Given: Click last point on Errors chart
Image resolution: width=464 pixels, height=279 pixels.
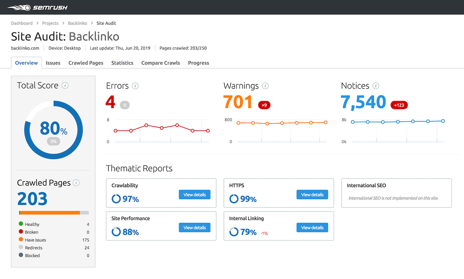Looking at the screenshot, I should (x=208, y=131).
